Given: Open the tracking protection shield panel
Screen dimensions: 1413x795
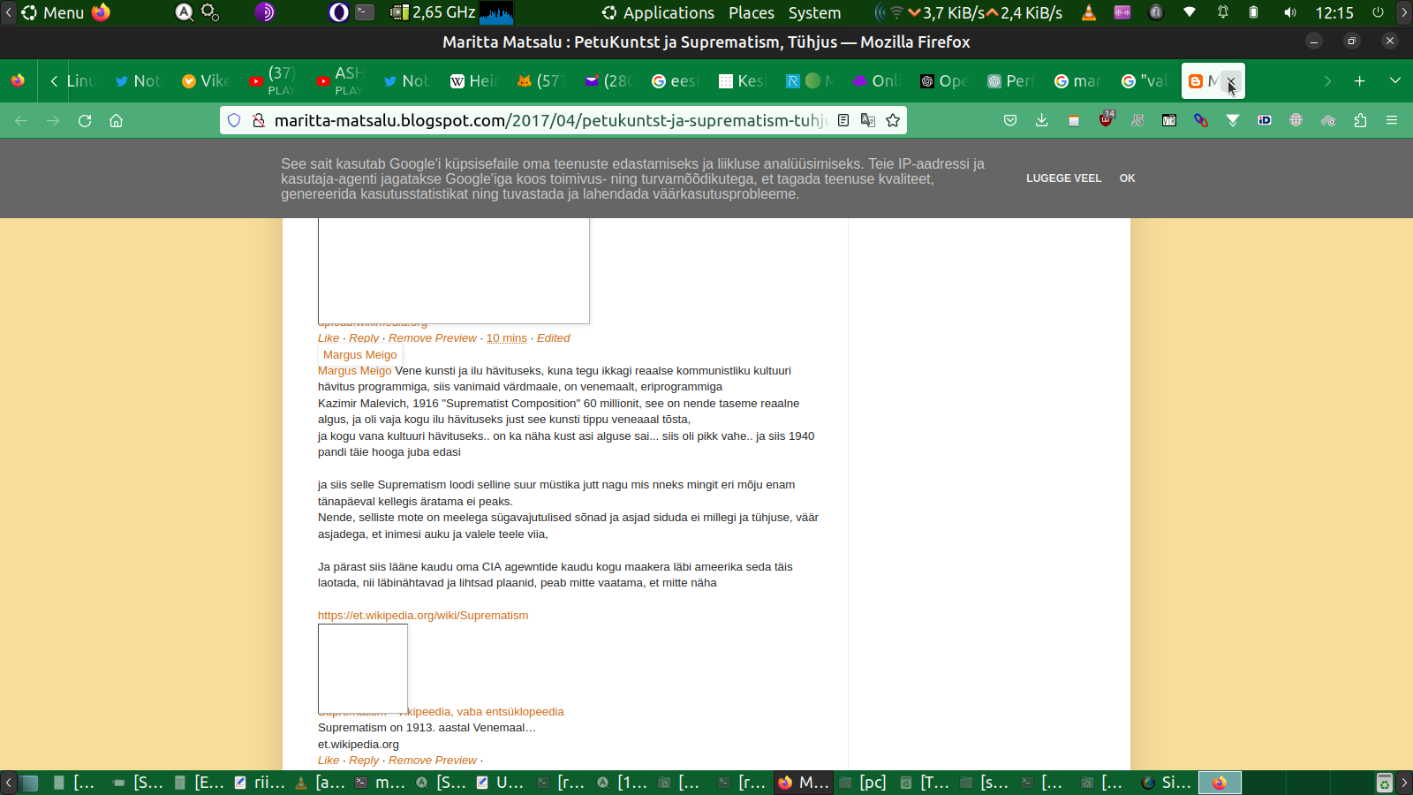Looking at the screenshot, I should (x=234, y=120).
